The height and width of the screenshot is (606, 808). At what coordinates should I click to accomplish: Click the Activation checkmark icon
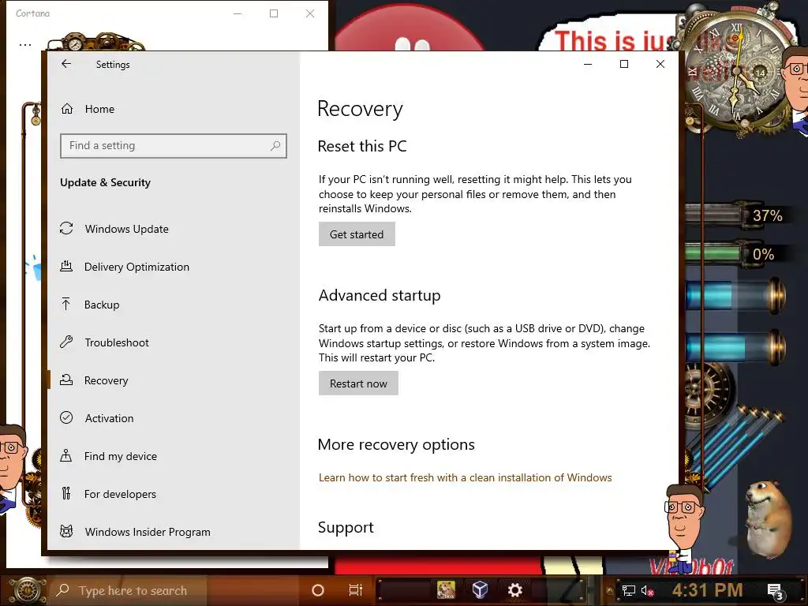tap(66, 417)
